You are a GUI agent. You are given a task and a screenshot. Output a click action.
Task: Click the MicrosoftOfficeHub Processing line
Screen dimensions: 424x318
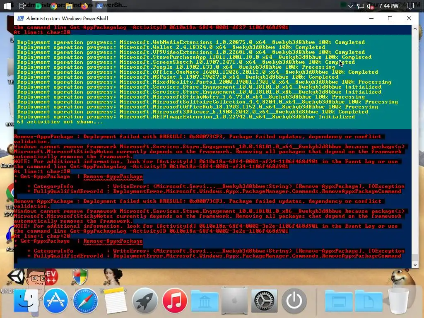point(198,107)
